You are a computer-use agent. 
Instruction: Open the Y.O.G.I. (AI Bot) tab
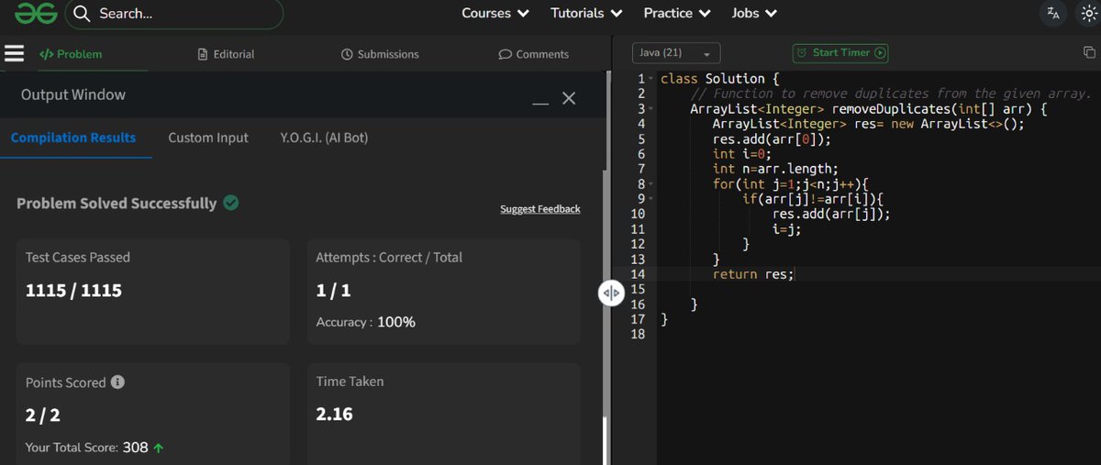[325, 138]
